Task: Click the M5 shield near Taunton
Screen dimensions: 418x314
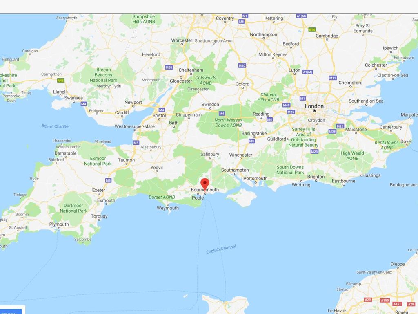Action: tap(136, 143)
